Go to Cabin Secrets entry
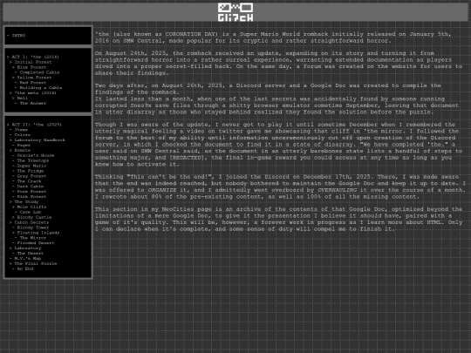This screenshot has height=353, width=471. (x=31, y=222)
